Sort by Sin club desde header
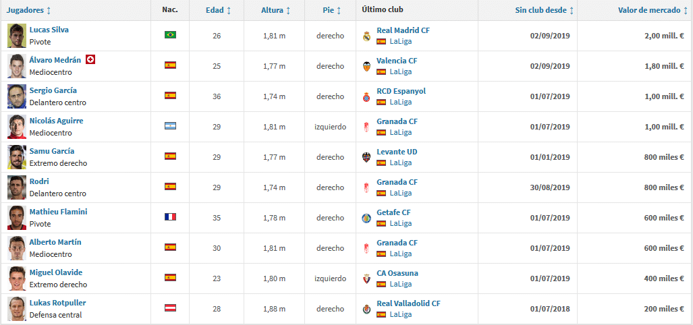 point(544,10)
